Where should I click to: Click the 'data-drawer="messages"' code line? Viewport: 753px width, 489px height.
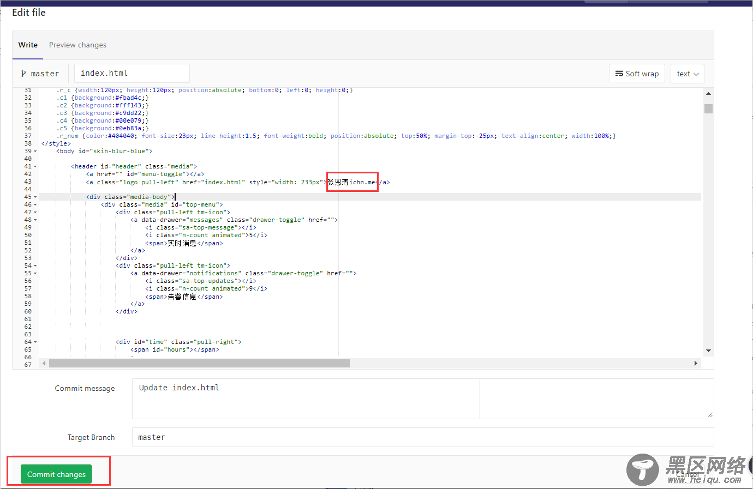click(234, 220)
